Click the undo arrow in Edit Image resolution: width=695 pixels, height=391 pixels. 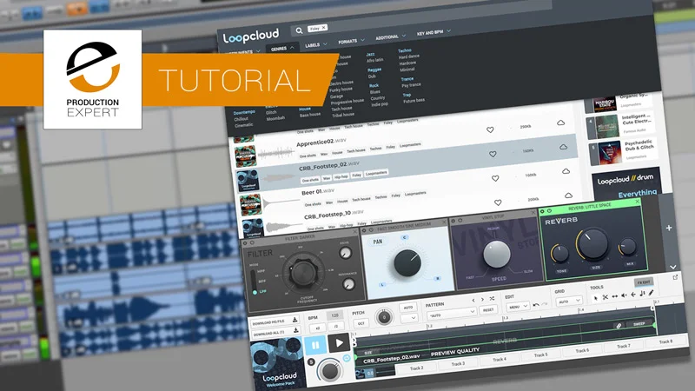[536, 305]
